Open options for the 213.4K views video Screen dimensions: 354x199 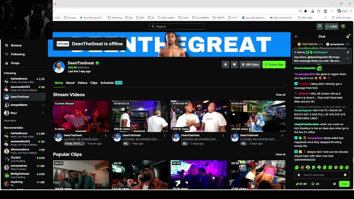click(282, 135)
